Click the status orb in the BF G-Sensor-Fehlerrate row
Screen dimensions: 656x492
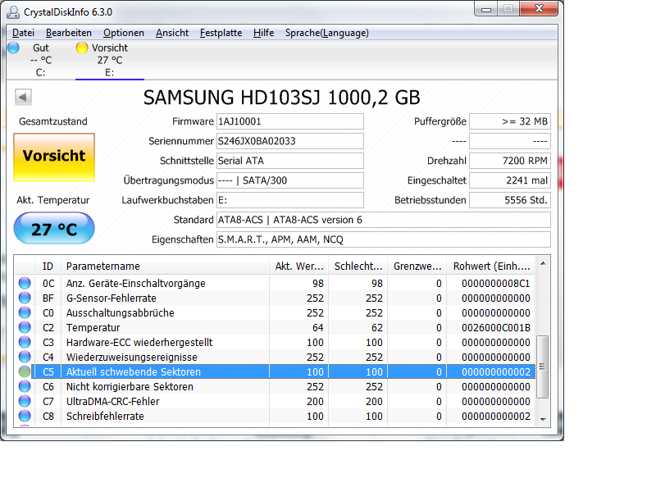25,298
